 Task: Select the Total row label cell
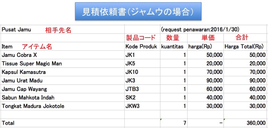[x=63, y=123]
